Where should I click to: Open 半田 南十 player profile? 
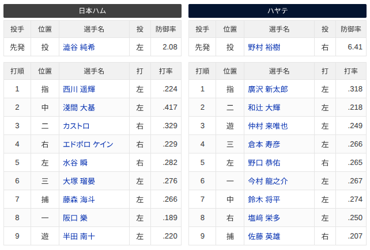click(79, 236)
